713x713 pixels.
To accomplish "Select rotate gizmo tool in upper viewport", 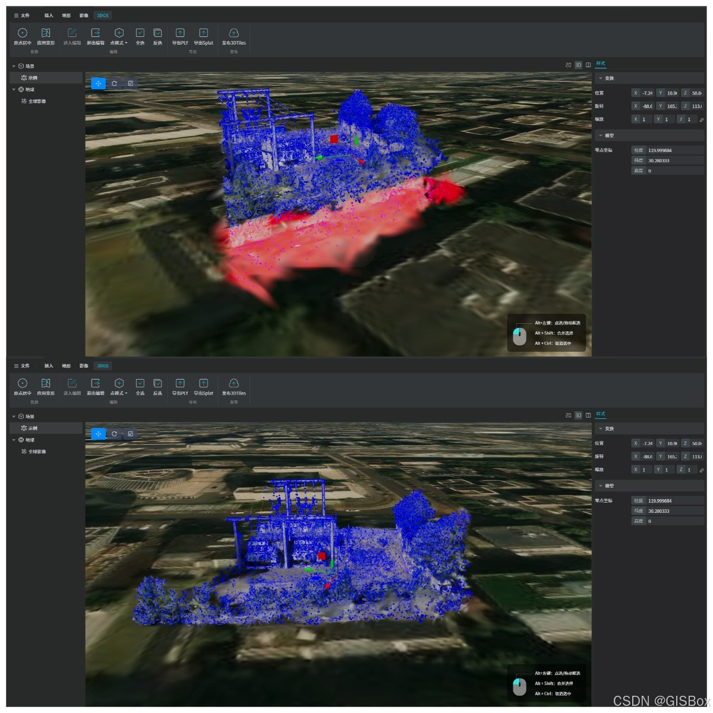I will (x=114, y=84).
